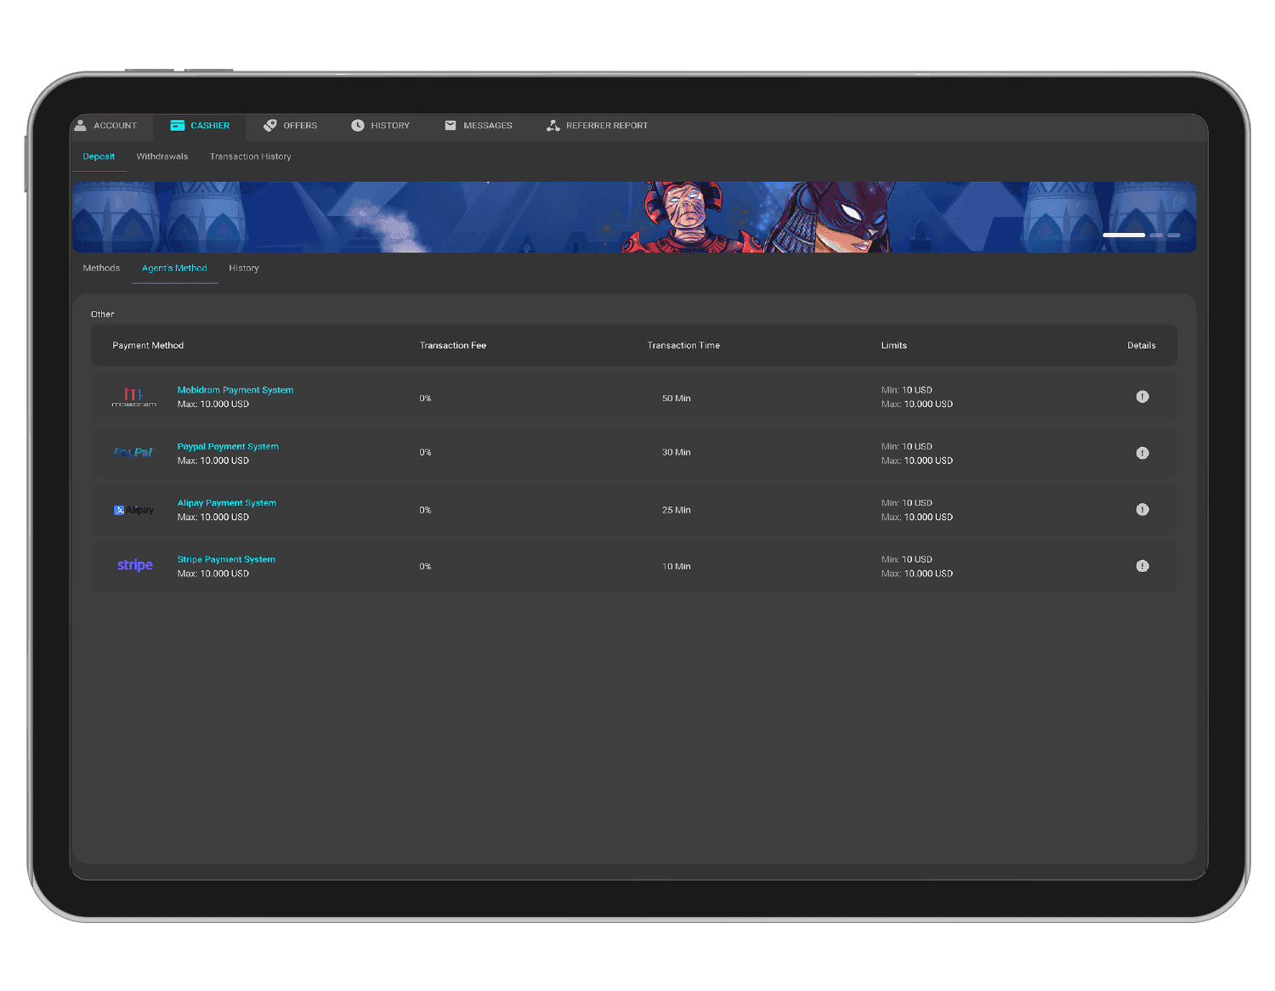Click the Payment Method column header
The width and height of the screenshot is (1275, 991).
[x=148, y=345]
